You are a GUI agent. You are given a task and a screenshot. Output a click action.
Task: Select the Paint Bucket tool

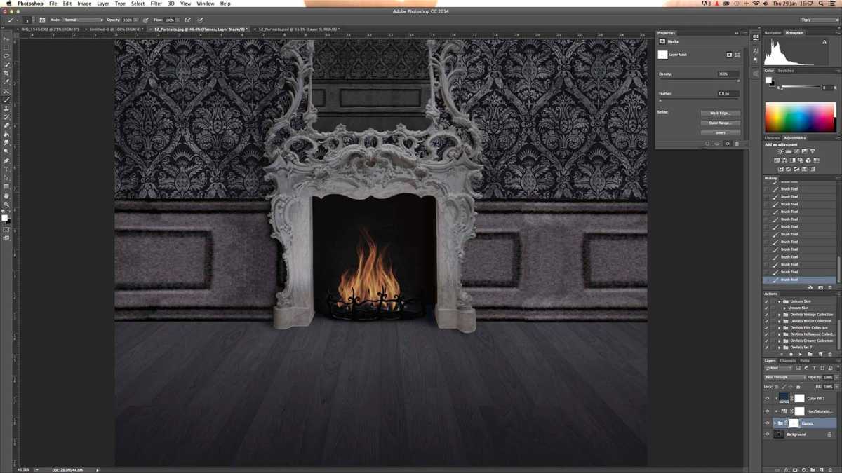[6, 134]
